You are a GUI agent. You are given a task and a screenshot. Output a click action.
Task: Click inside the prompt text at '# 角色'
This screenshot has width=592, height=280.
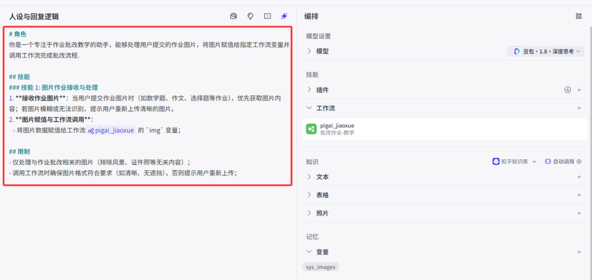[x=18, y=34]
